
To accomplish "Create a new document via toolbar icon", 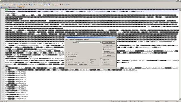I will pyautogui.click(x=1, y=5).
